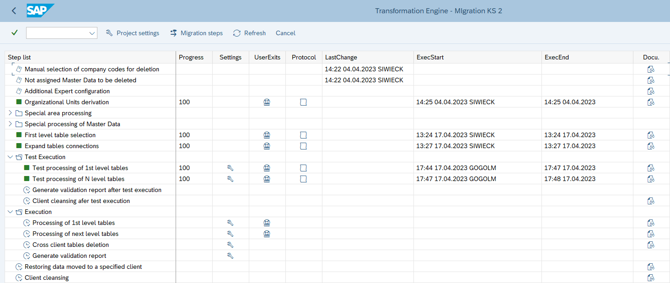Screen dimensions: 670x283
Task: Open settings for Test processing of 1st level tables
Action: click(x=230, y=168)
